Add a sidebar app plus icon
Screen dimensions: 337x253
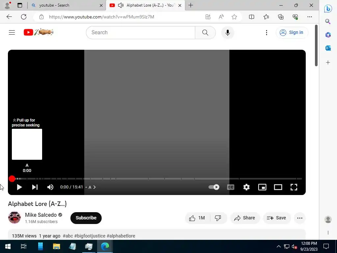[328, 63]
